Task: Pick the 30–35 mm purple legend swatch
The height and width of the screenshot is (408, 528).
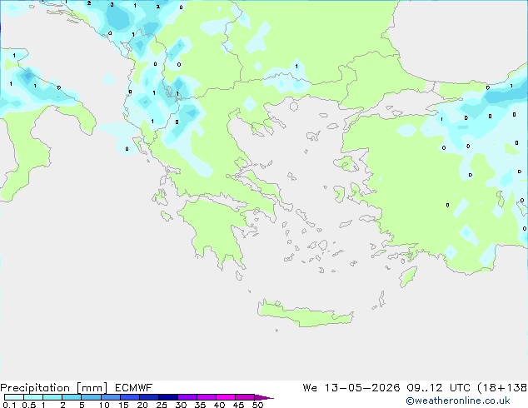Action: [x=187, y=397]
